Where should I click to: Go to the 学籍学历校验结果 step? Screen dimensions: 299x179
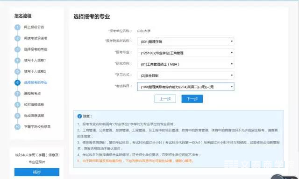point(37,126)
